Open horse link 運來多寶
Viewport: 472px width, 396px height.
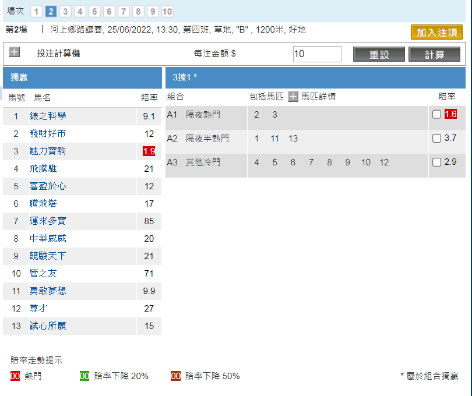click(x=48, y=221)
